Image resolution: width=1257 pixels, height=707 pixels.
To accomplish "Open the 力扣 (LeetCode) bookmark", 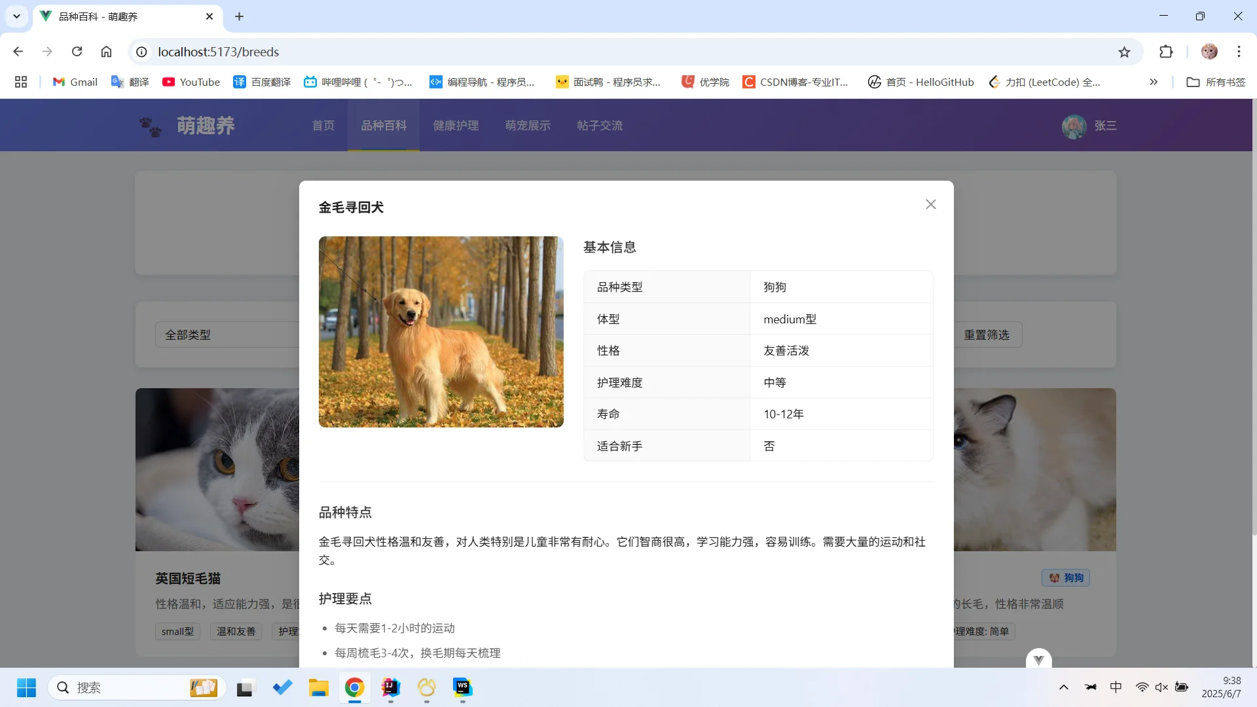I will click(1044, 82).
